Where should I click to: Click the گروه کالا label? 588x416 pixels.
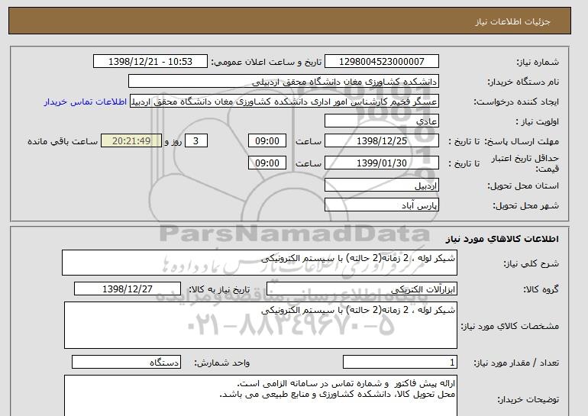[x=541, y=289]
